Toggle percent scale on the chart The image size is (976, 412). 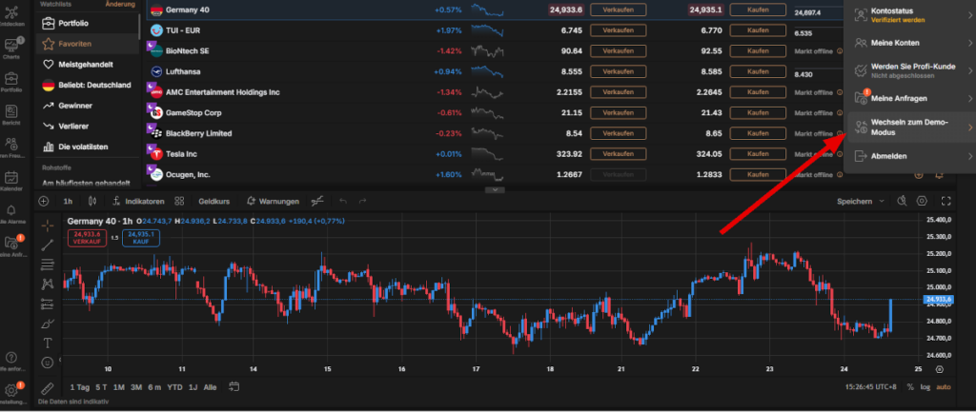[x=910, y=386]
